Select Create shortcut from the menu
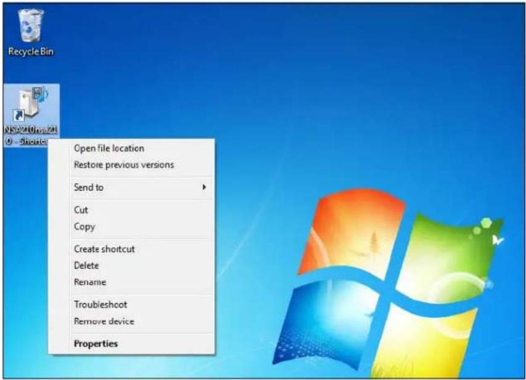This screenshot has width=526, height=380. coord(131,249)
